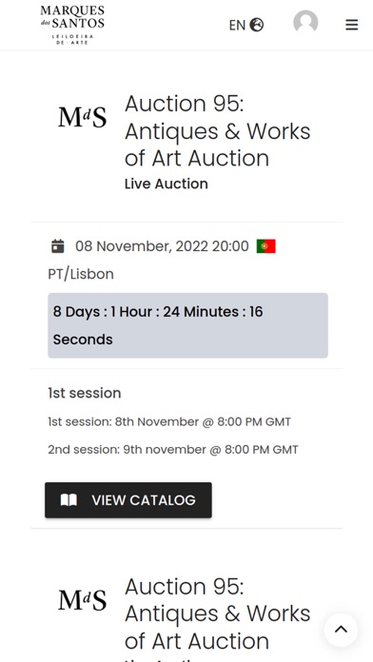Click the 1st session heading
The width and height of the screenshot is (373, 662).
pyautogui.click(x=85, y=393)
